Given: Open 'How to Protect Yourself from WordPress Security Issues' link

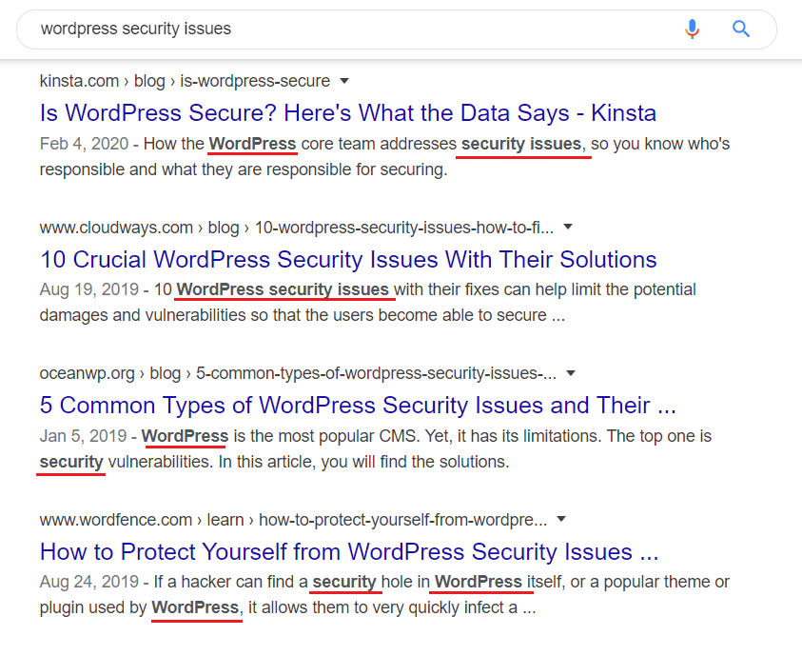Looking at the screenshot, I should [x=349, y=551].
